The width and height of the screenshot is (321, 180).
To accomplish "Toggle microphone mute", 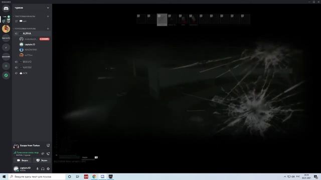I will [38, 169].
